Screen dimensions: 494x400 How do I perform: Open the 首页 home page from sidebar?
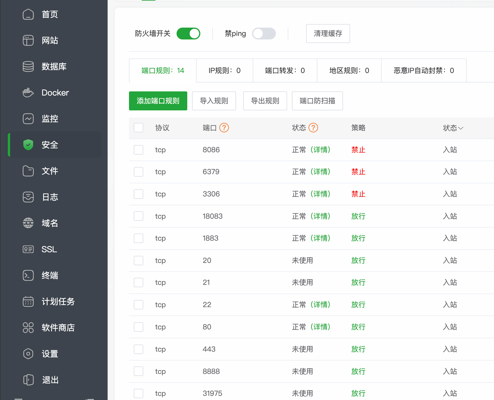tap(28, 14)
